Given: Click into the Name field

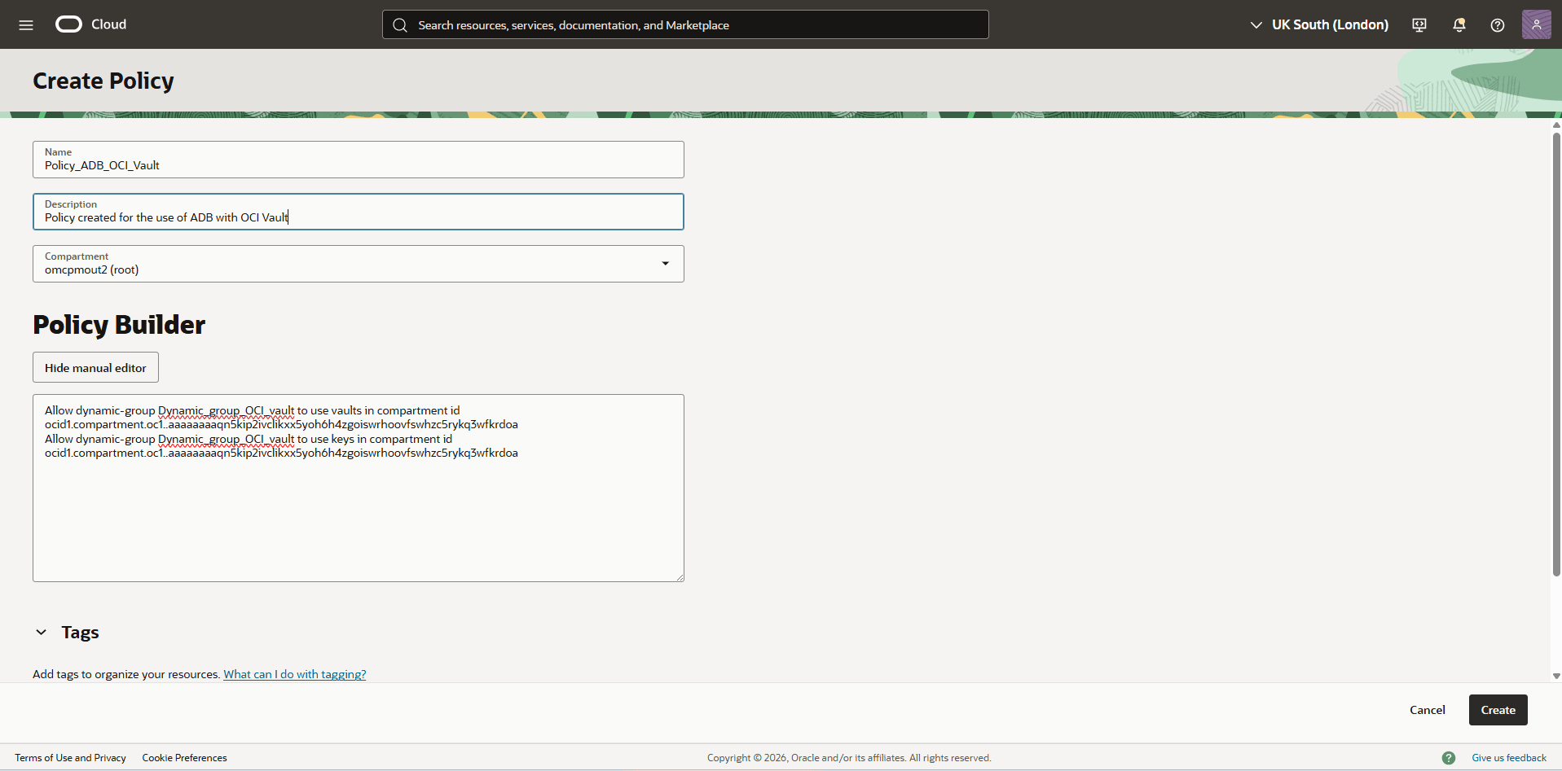Looking at the screenshot, I should pos(359,160).
